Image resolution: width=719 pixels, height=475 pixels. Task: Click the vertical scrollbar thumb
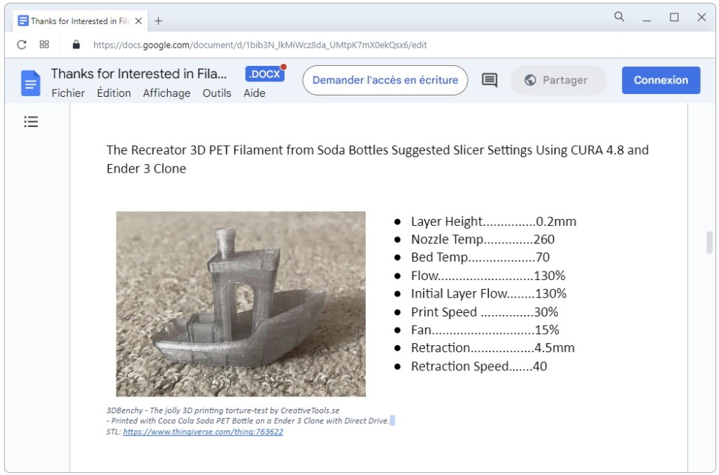coord(709,242)
